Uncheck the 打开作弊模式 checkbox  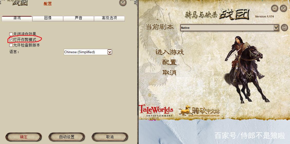click(11, 40)
